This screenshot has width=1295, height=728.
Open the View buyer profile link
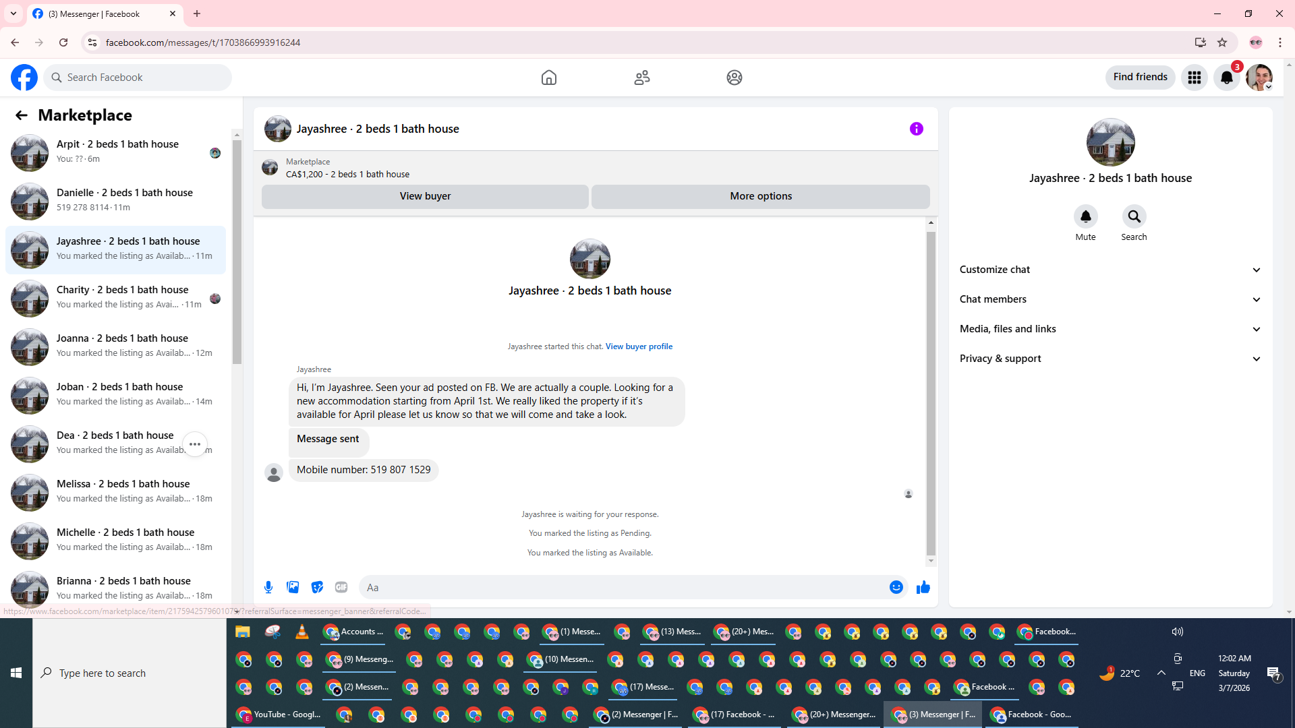(638, 346)
